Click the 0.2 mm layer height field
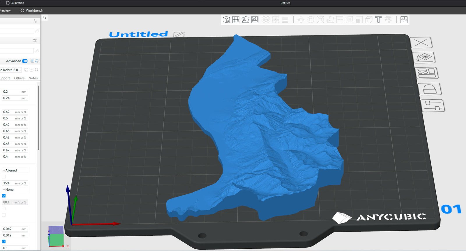Image resolution: width=466 pixels, height=251 pixels. click(12, 92)
